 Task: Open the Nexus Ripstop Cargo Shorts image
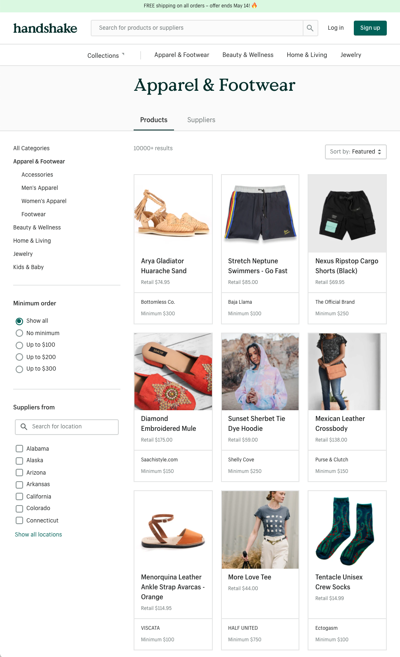coord(347,213)
